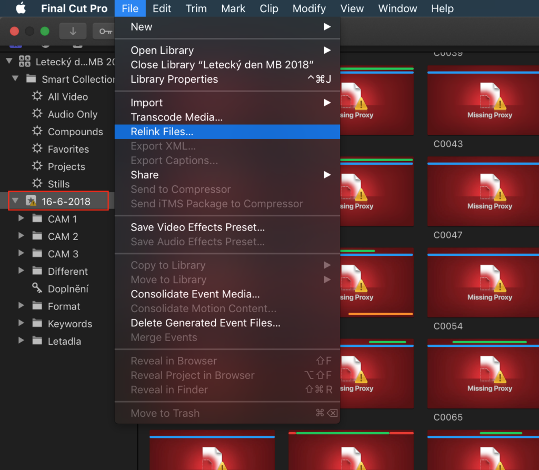539x470 pixels.
Task: Expand the Different folder
Action: pyautogui.click(x=21, y=271)
